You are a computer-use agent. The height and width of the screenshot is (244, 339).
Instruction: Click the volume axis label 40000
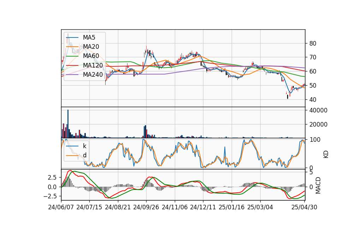click(319, 110)
